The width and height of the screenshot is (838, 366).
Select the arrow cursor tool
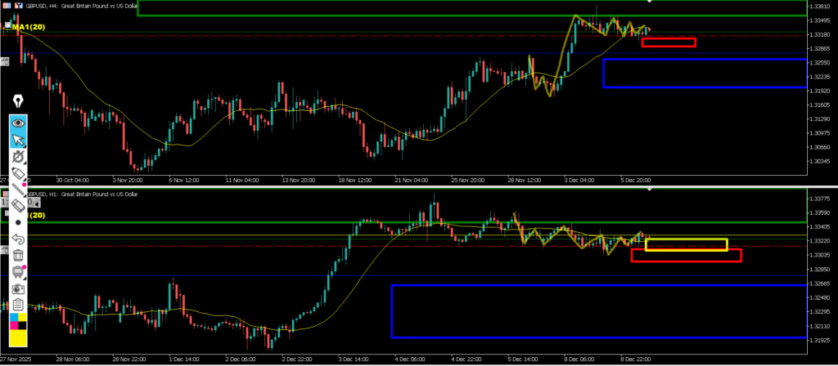click(x=18, y=140)
